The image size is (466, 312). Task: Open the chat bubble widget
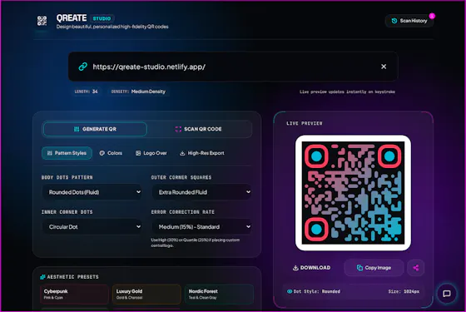(x=446, y=294)
